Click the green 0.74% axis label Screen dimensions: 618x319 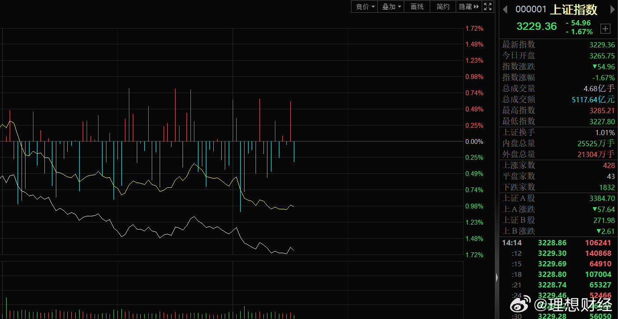point(474,190)
